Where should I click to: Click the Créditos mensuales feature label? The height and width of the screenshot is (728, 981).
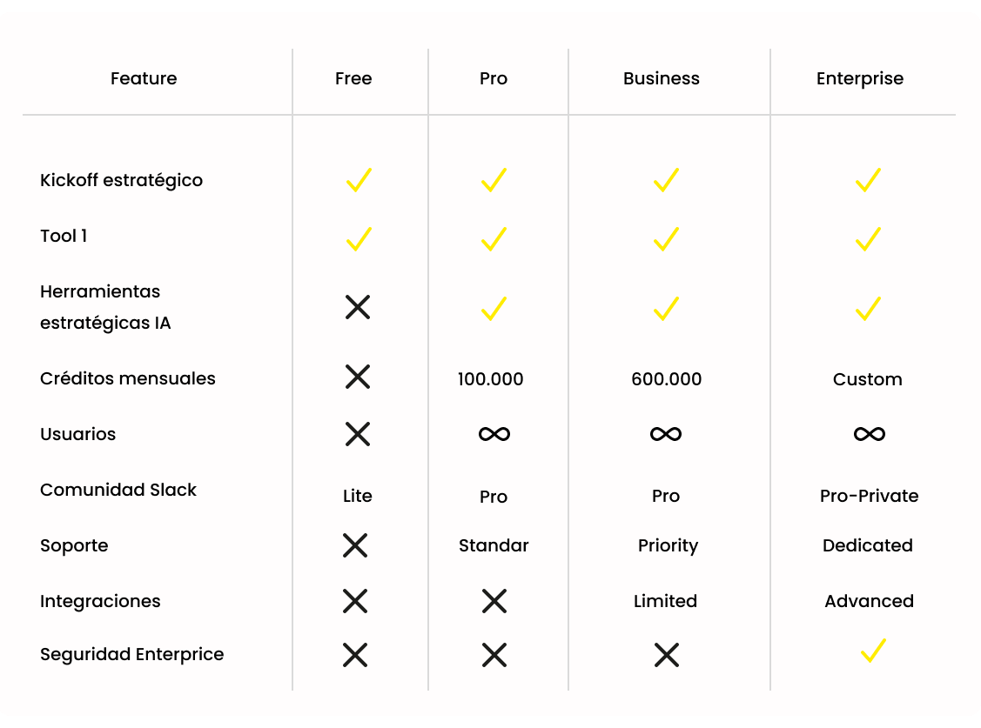coord(128,378)
